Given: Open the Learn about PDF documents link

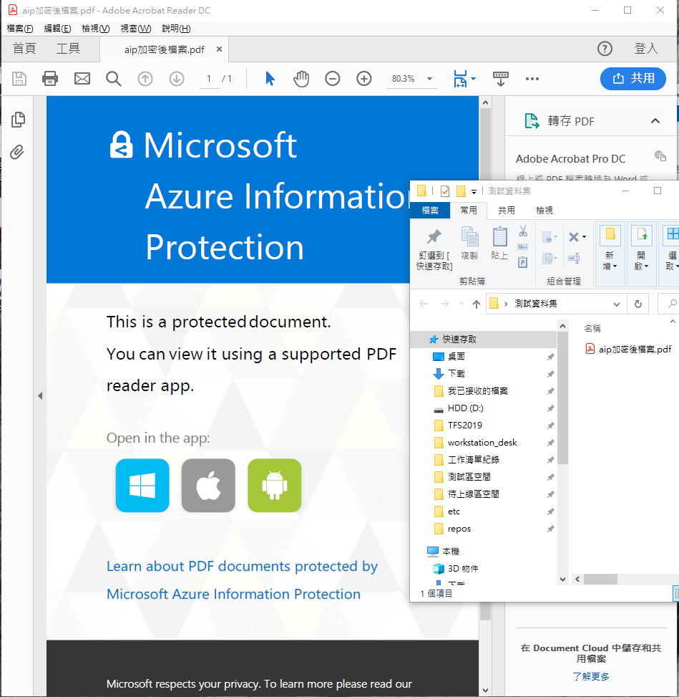Looking at the screenshot, I should (242, 567).
